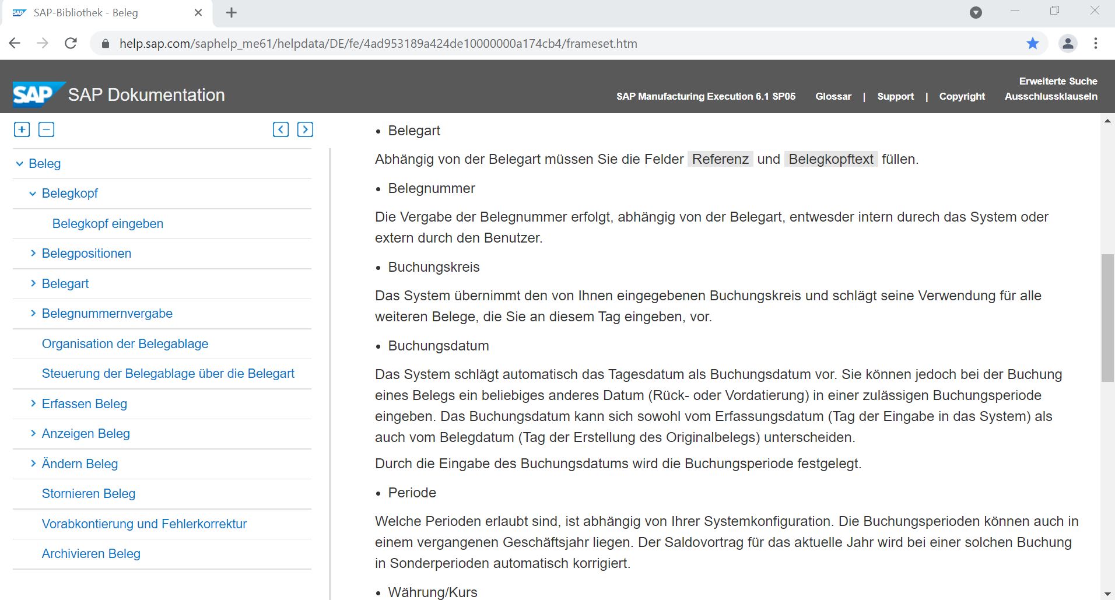Open Organisation der Belegablage topic

pos(125,343)
